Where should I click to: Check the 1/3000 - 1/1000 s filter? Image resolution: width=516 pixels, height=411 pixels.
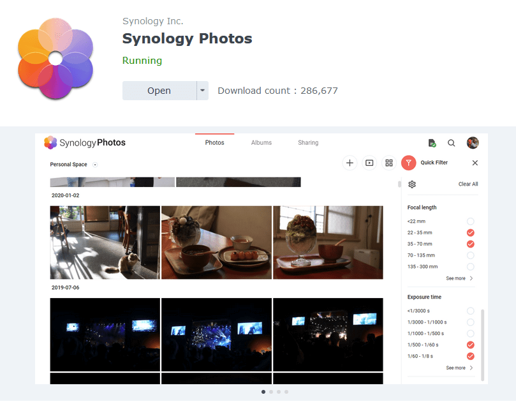471,322
